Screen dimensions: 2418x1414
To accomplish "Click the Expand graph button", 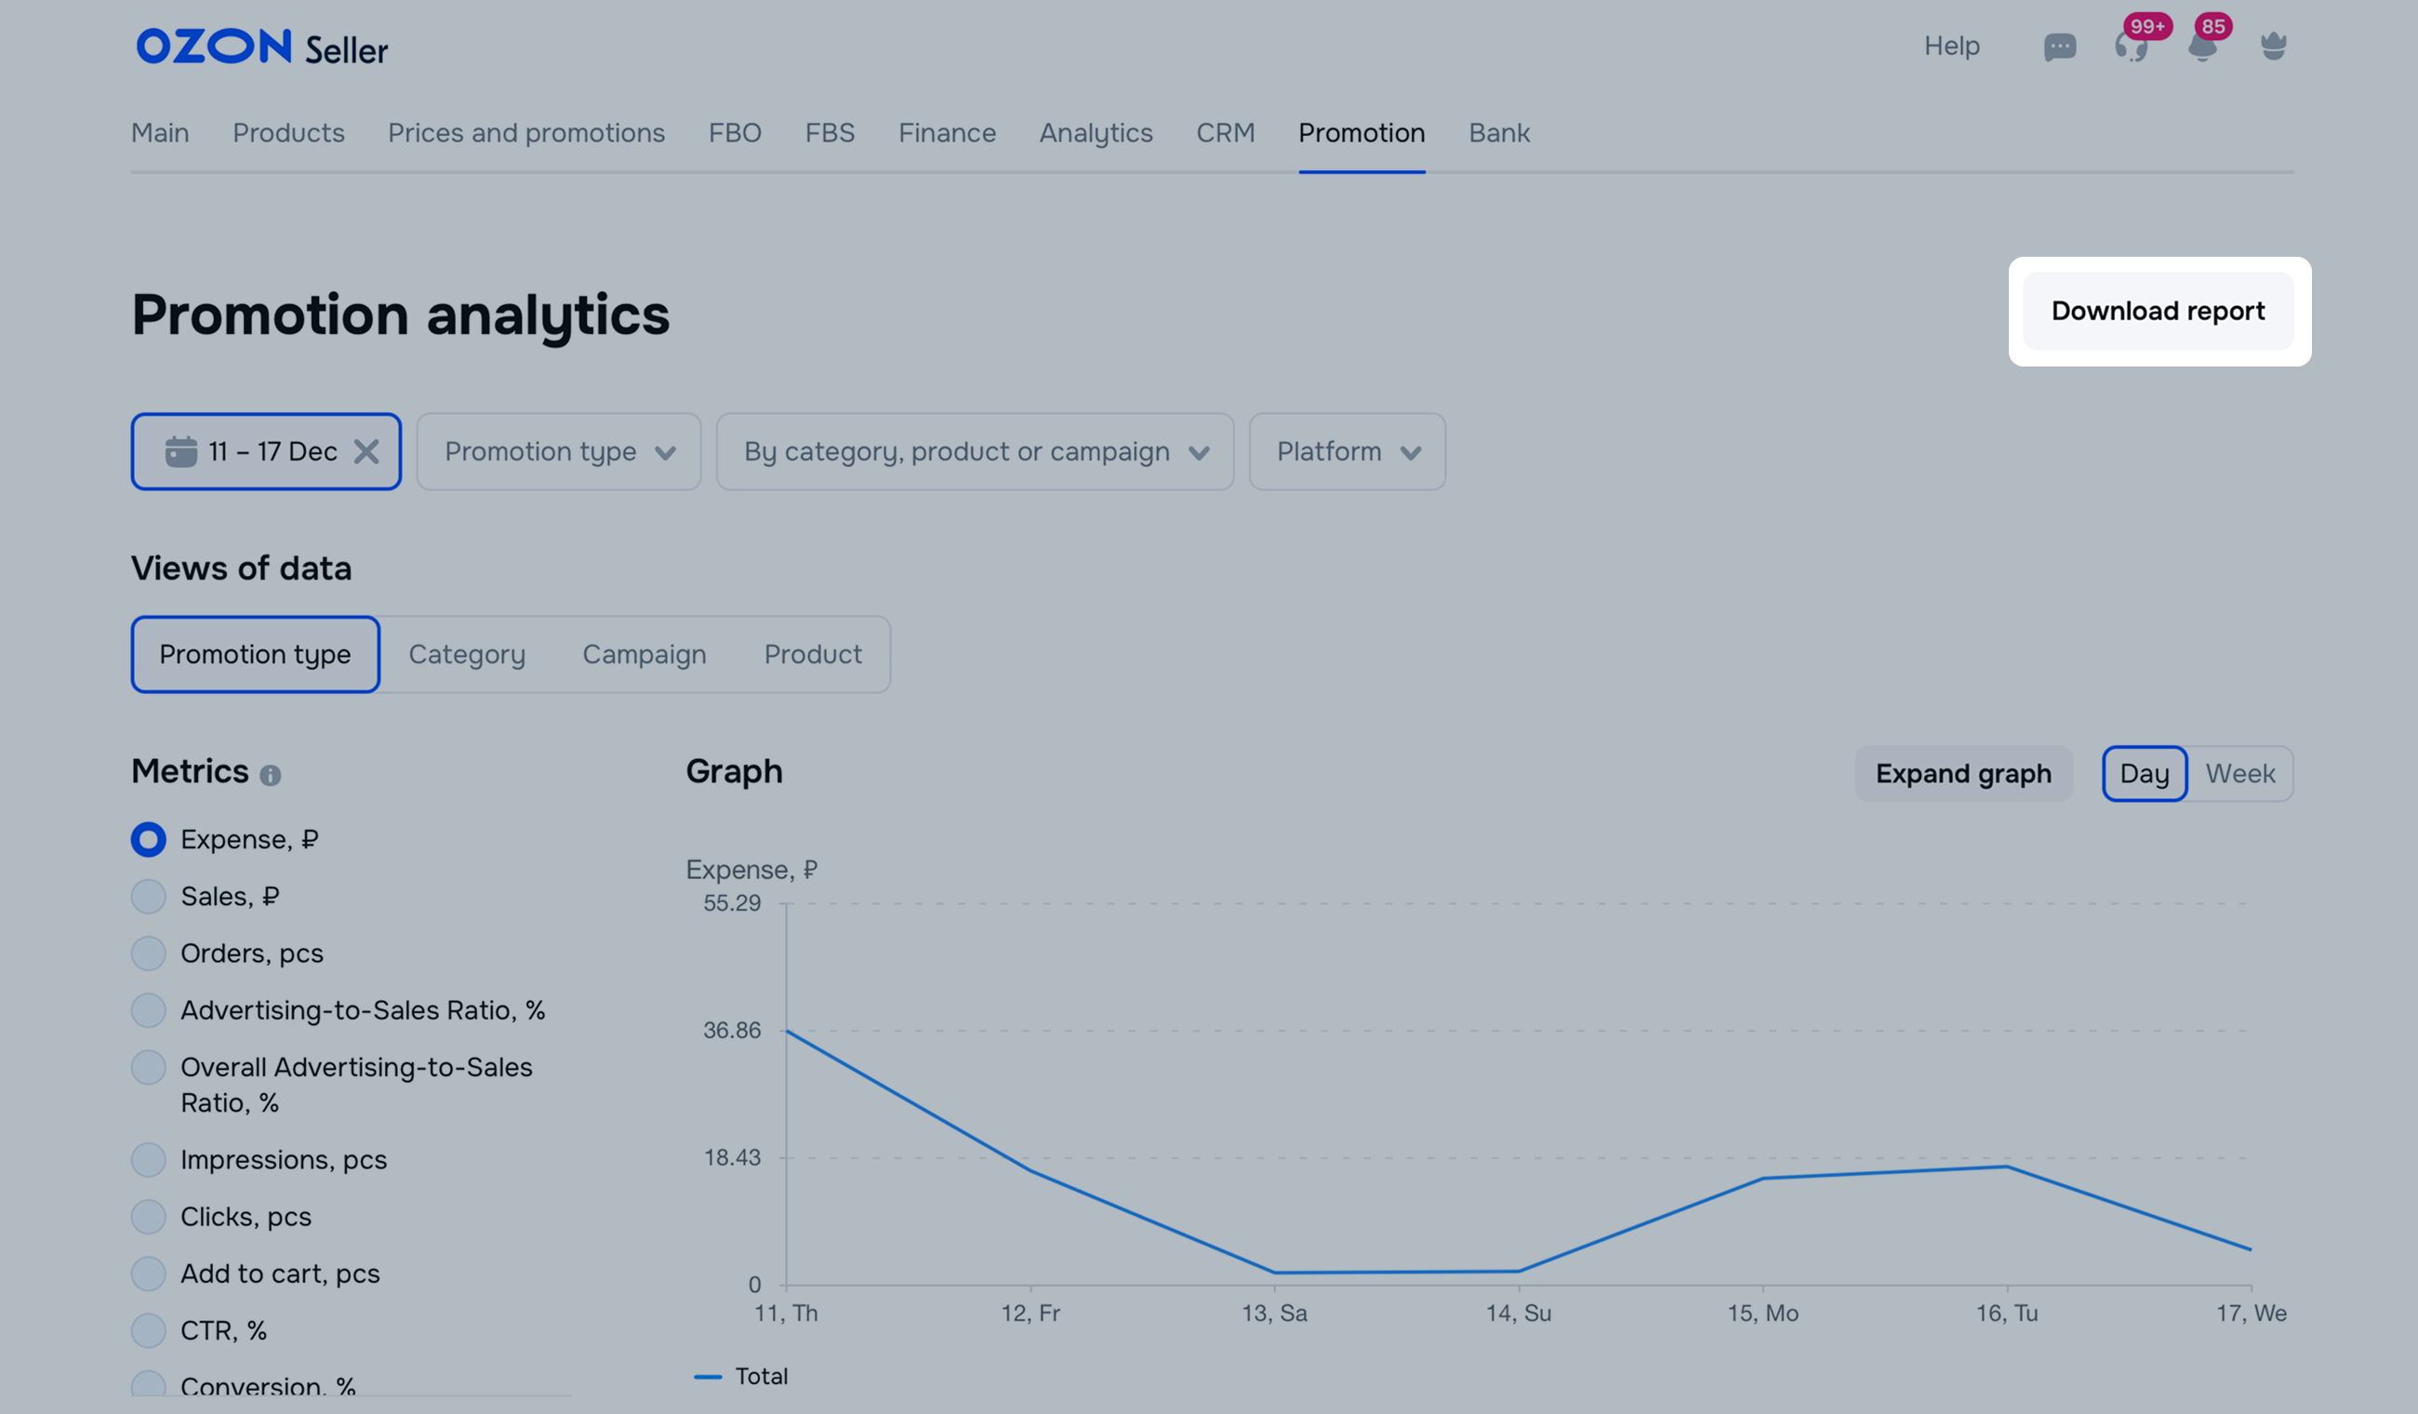I will coord(1963,774).
